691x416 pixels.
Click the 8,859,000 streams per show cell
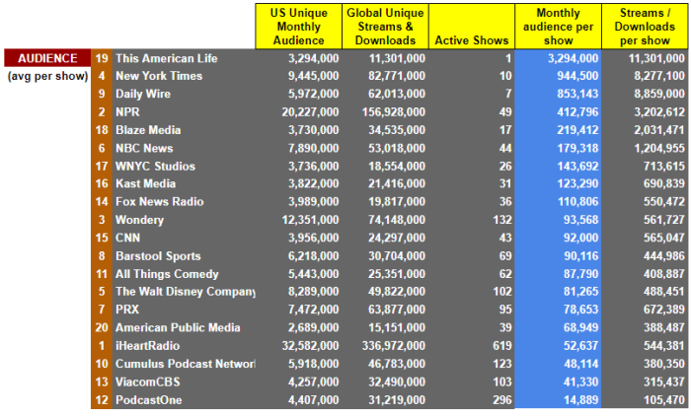[659, 95]
